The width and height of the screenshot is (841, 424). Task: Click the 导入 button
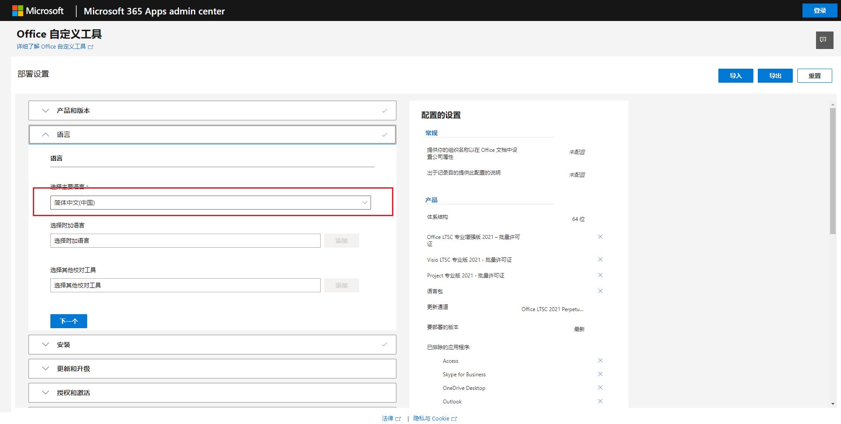point(735,76)
